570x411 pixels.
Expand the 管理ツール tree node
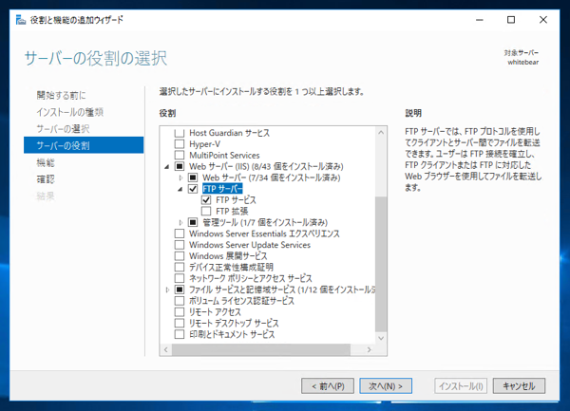180,222
